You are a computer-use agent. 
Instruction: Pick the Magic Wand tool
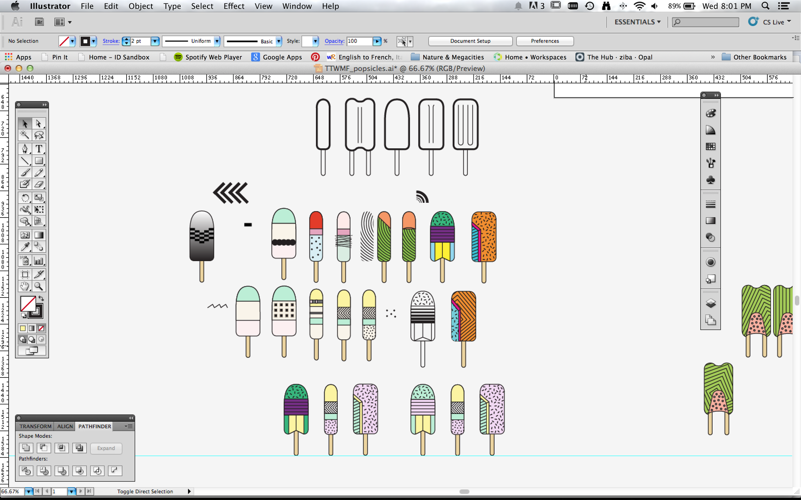[25, 135]
